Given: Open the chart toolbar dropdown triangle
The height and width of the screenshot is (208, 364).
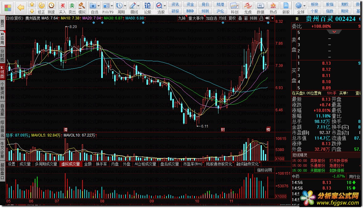Looking at the screenshot, I should 273,18.
